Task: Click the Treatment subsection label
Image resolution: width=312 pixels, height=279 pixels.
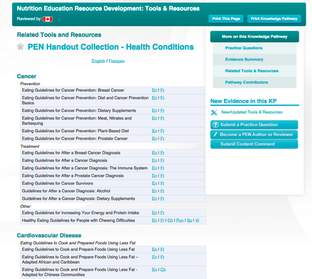Action: [30, 146]
